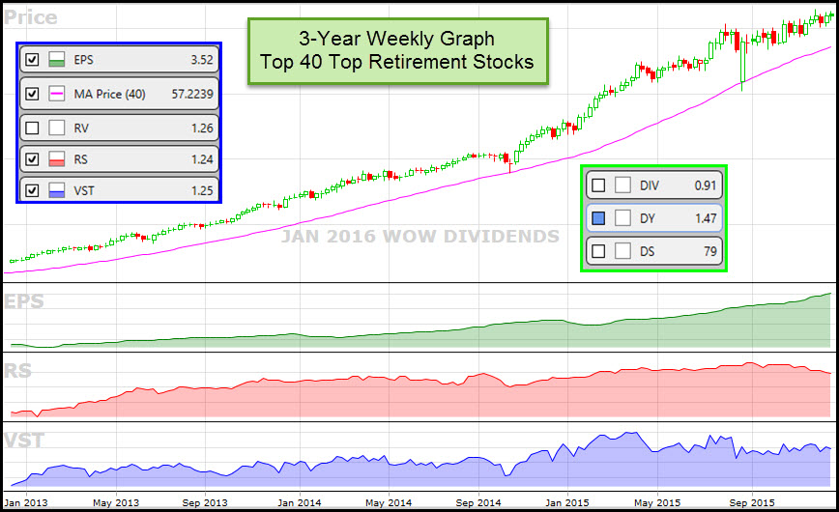Open the blue VST color swatch
839x512 pixels.
(57, 190)
